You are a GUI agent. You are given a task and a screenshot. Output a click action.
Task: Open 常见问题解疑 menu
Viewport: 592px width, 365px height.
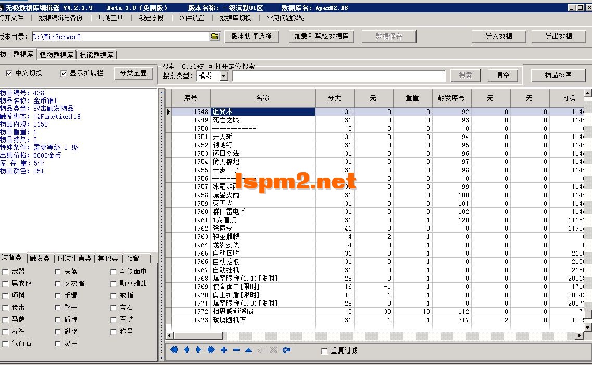click(x=285, y=18)
